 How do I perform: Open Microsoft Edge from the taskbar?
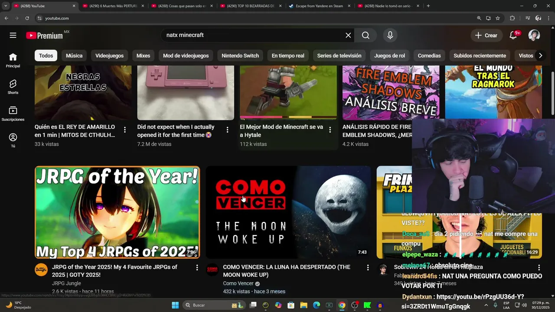(317, 305)
